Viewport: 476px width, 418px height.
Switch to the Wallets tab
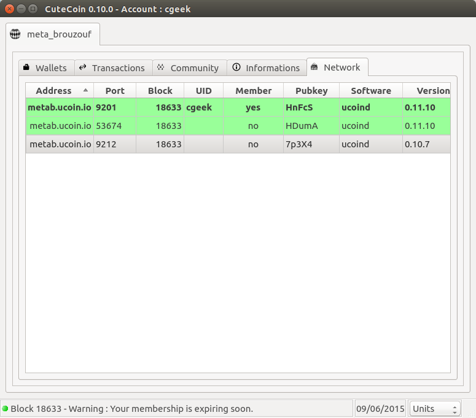(47, 68)
